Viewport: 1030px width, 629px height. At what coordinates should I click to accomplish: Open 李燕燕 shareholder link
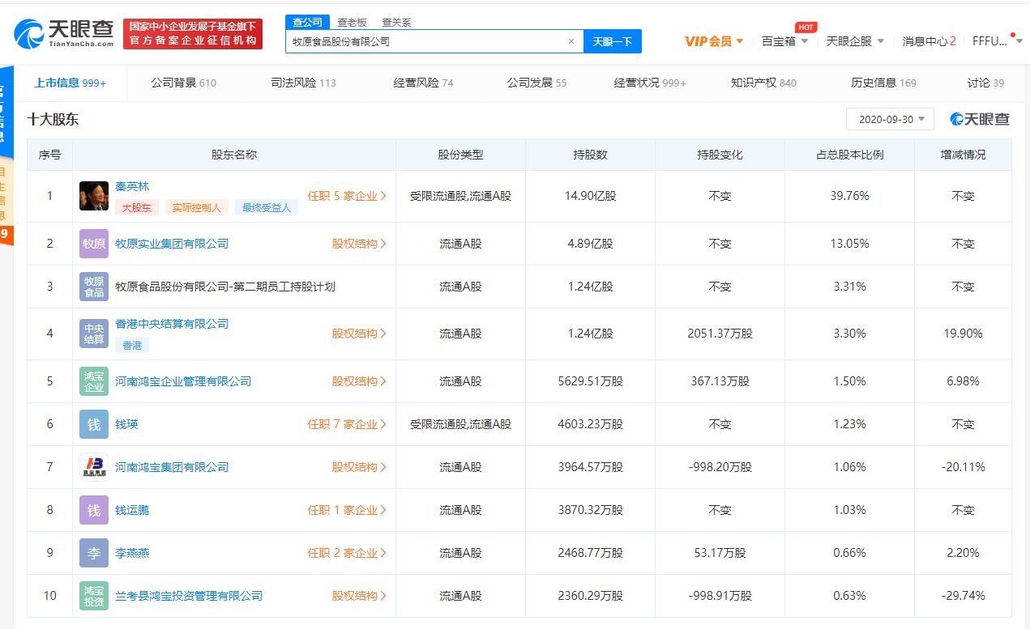[132, 553]
